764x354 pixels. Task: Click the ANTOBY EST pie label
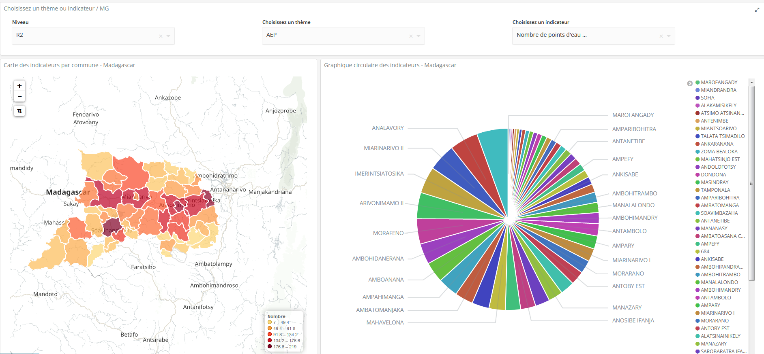tap(628, 286)
